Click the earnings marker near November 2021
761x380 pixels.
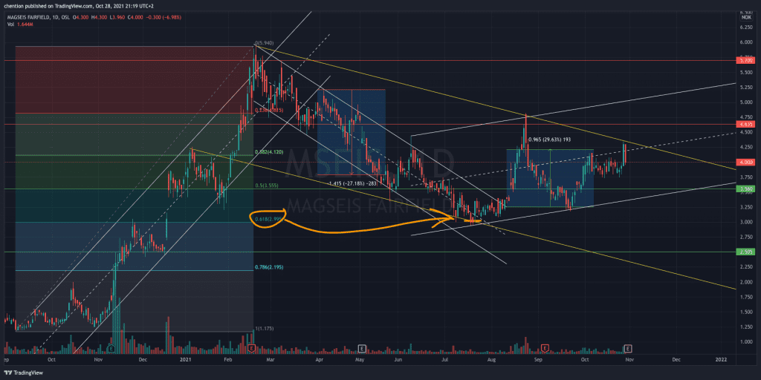pyautogui.click(x=628, y=348)
